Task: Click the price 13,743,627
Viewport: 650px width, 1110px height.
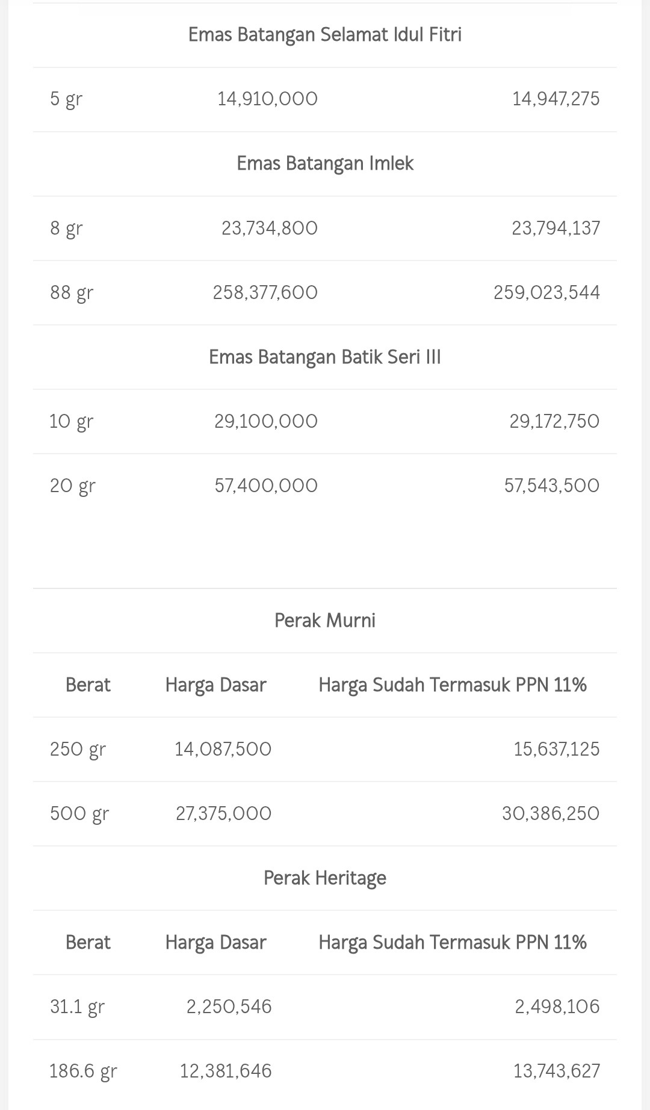Action: pyautogui.click(x=556, y=1071)
